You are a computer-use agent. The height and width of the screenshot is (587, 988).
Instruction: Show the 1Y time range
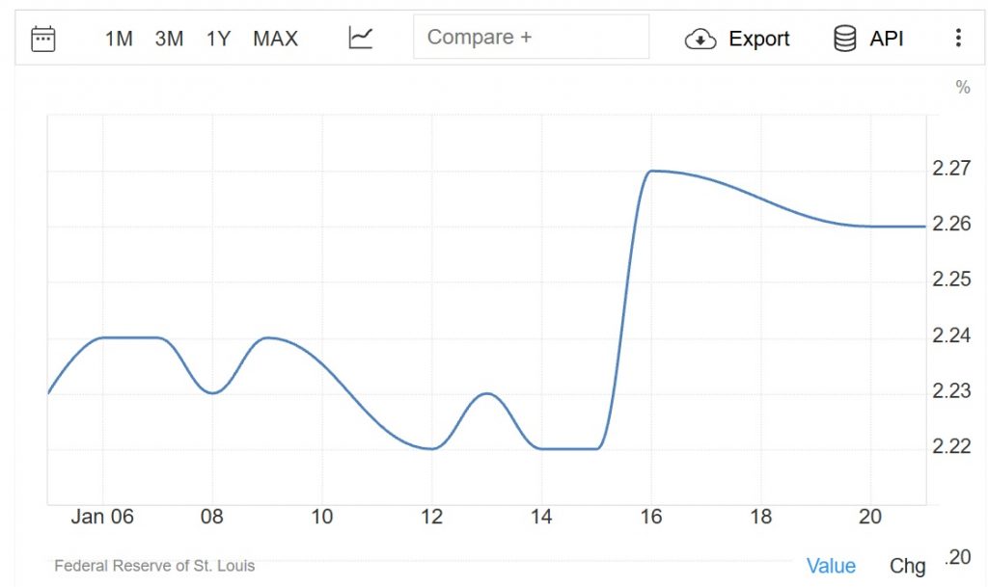(218, 39)
